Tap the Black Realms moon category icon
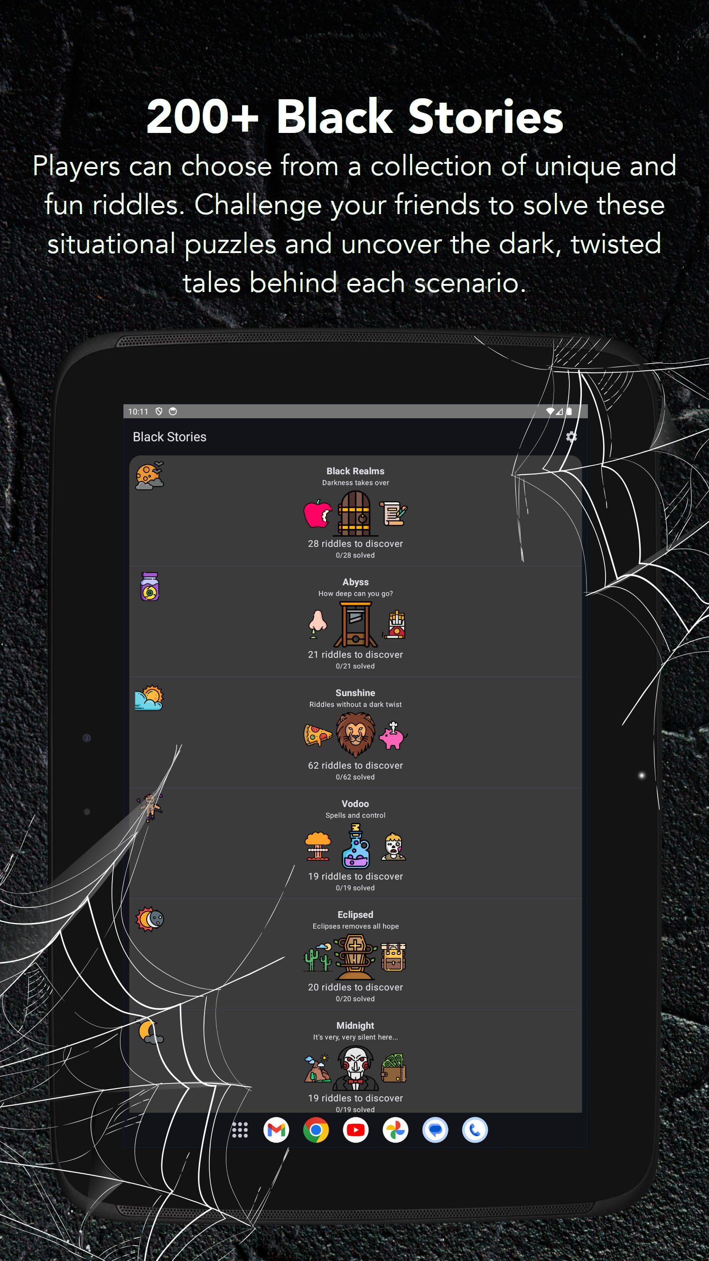 click(x=150, y=475)
